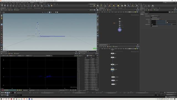177x100 pixels.
Task: Select the Spray Paint shelf tool
Action: point(35,6)
